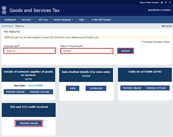Screen dimensions: 173x137
Task: Click PREPARE ONLINE under Table 6A of FORM GSTR1
Action: pos(132,88)
